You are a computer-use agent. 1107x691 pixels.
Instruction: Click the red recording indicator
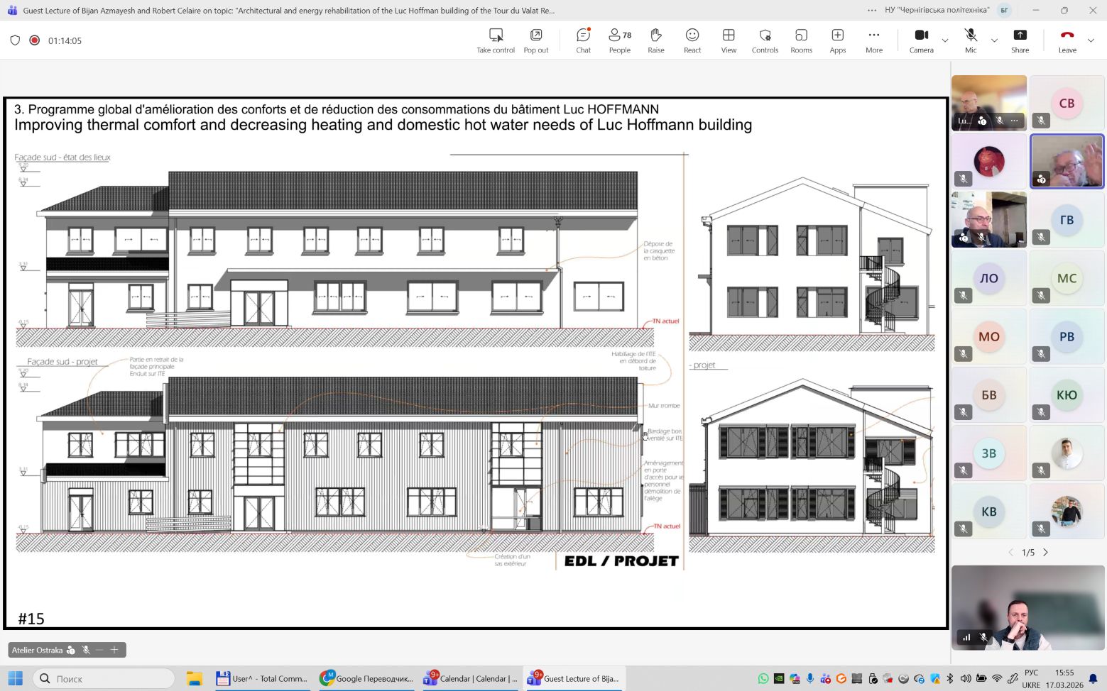[x=34, y=40]
